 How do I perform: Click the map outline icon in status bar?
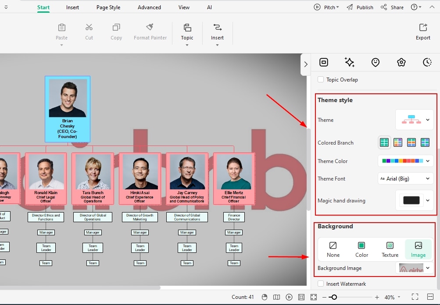[276, 297]
